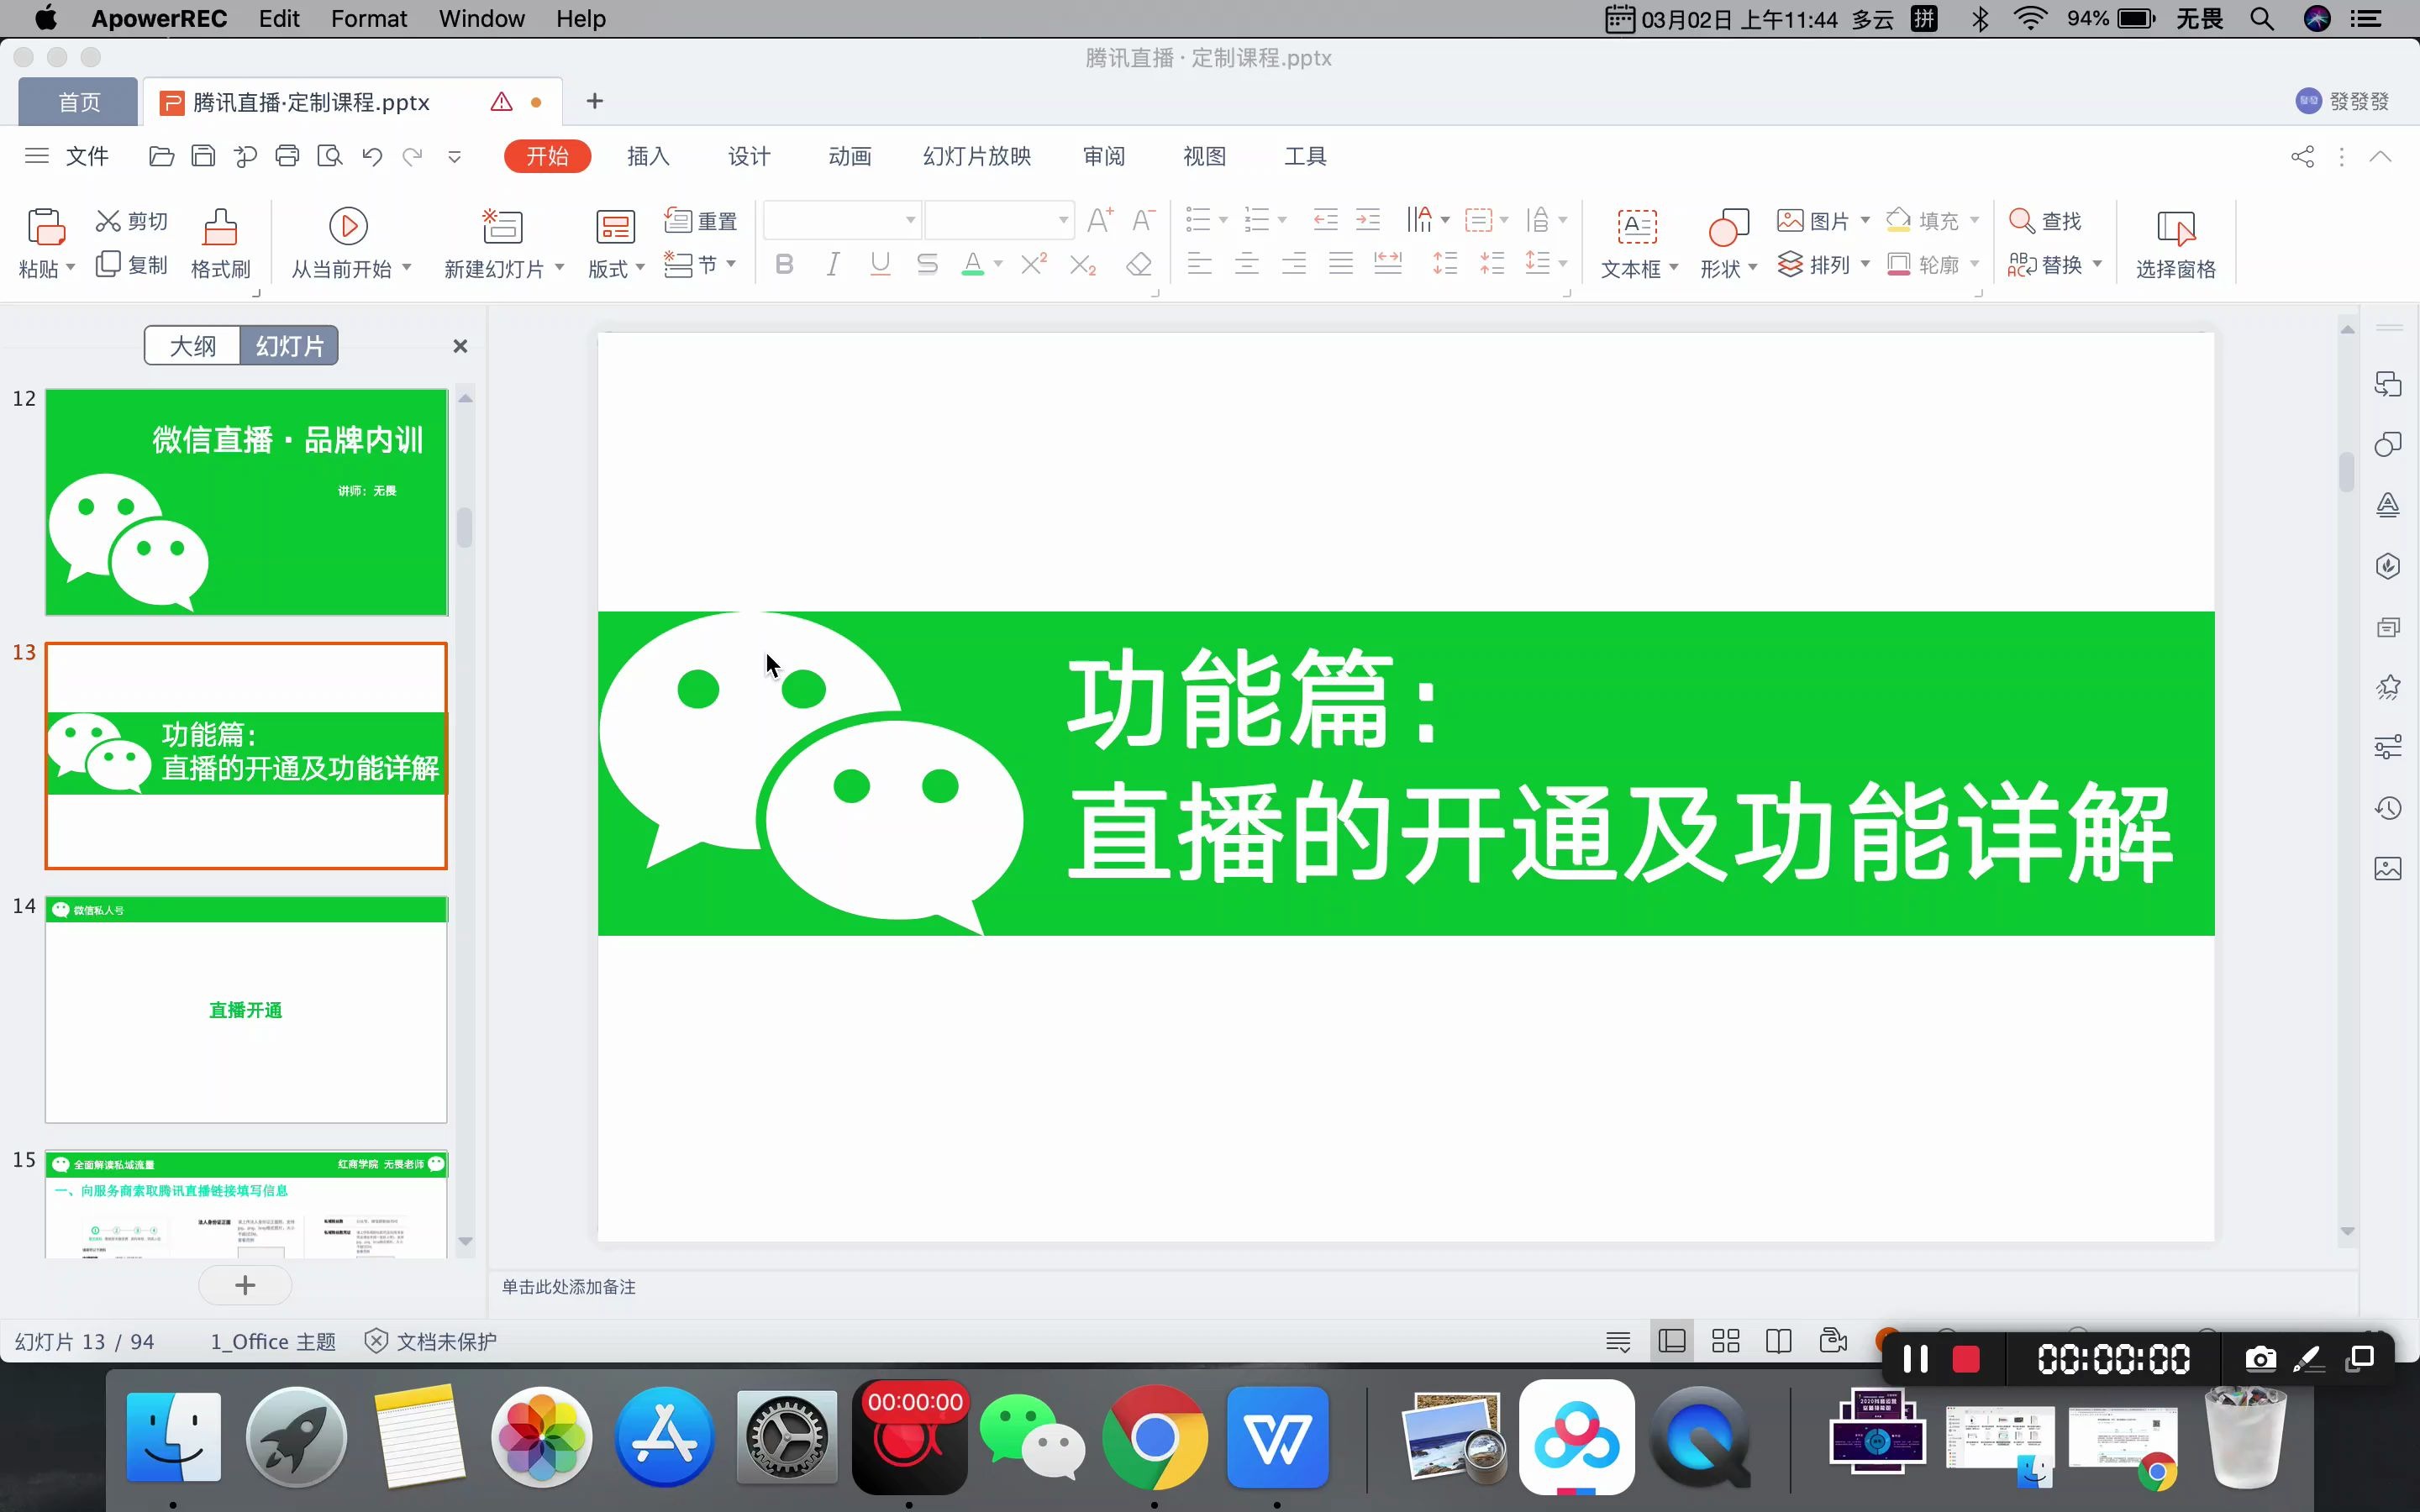Click the Paste clipboard icon
Screen dimensions: 2420x1512
tap(45, 227)
